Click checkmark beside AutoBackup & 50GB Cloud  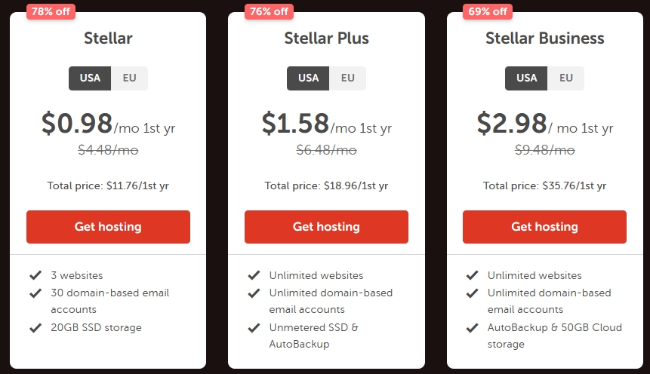[473, 327]
